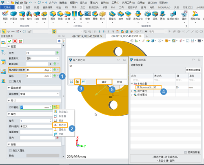Click the grey 颜色 swatch
Viewport: 204px width, 165px height.
pos(43,156)
